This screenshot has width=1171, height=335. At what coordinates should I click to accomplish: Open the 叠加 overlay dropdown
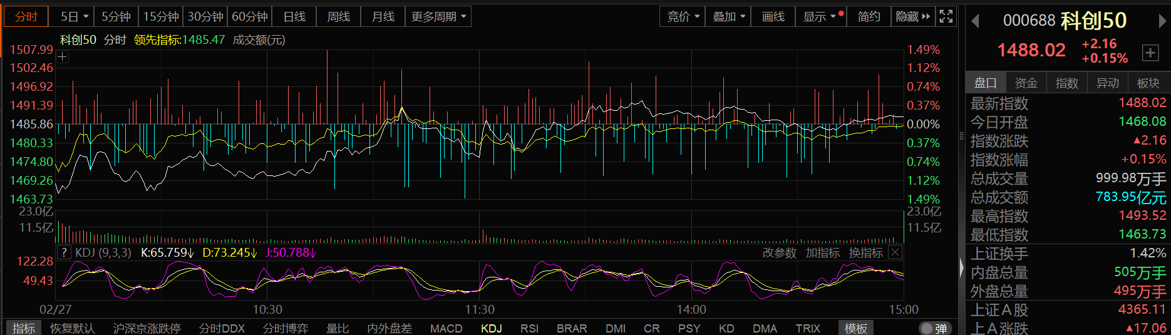pyautogui.click(x=728, y=17)
